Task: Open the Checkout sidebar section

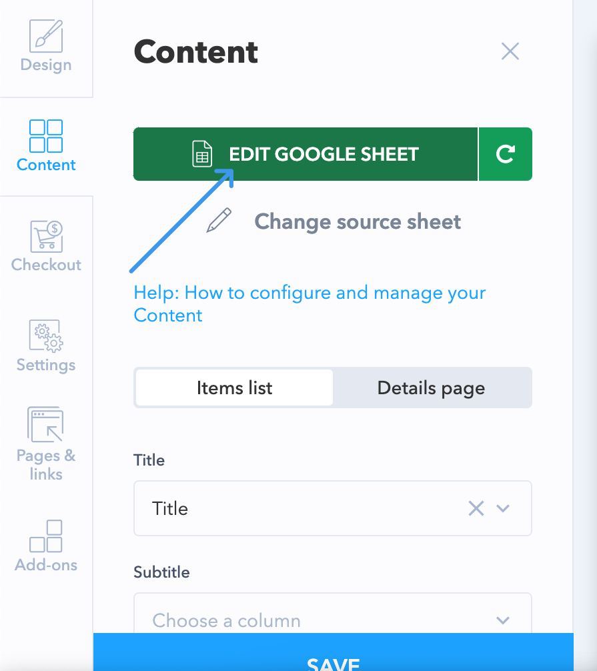Action: click(x=46, y=247)
